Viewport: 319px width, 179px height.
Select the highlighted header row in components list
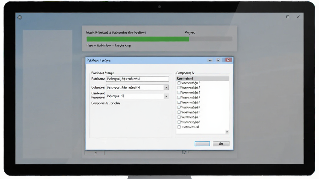202,79
